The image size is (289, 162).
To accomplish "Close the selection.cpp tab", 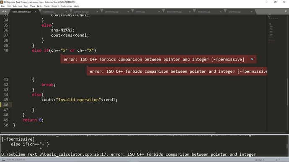I will pyautogui.click(x=252, y=12).
